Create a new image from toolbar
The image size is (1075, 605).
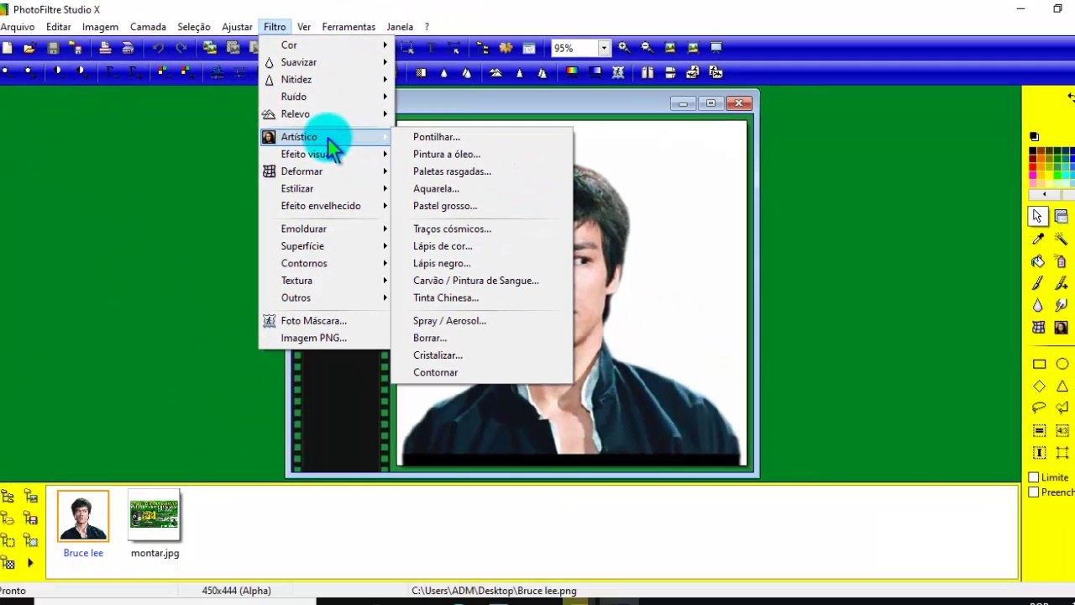coord(7,48)
